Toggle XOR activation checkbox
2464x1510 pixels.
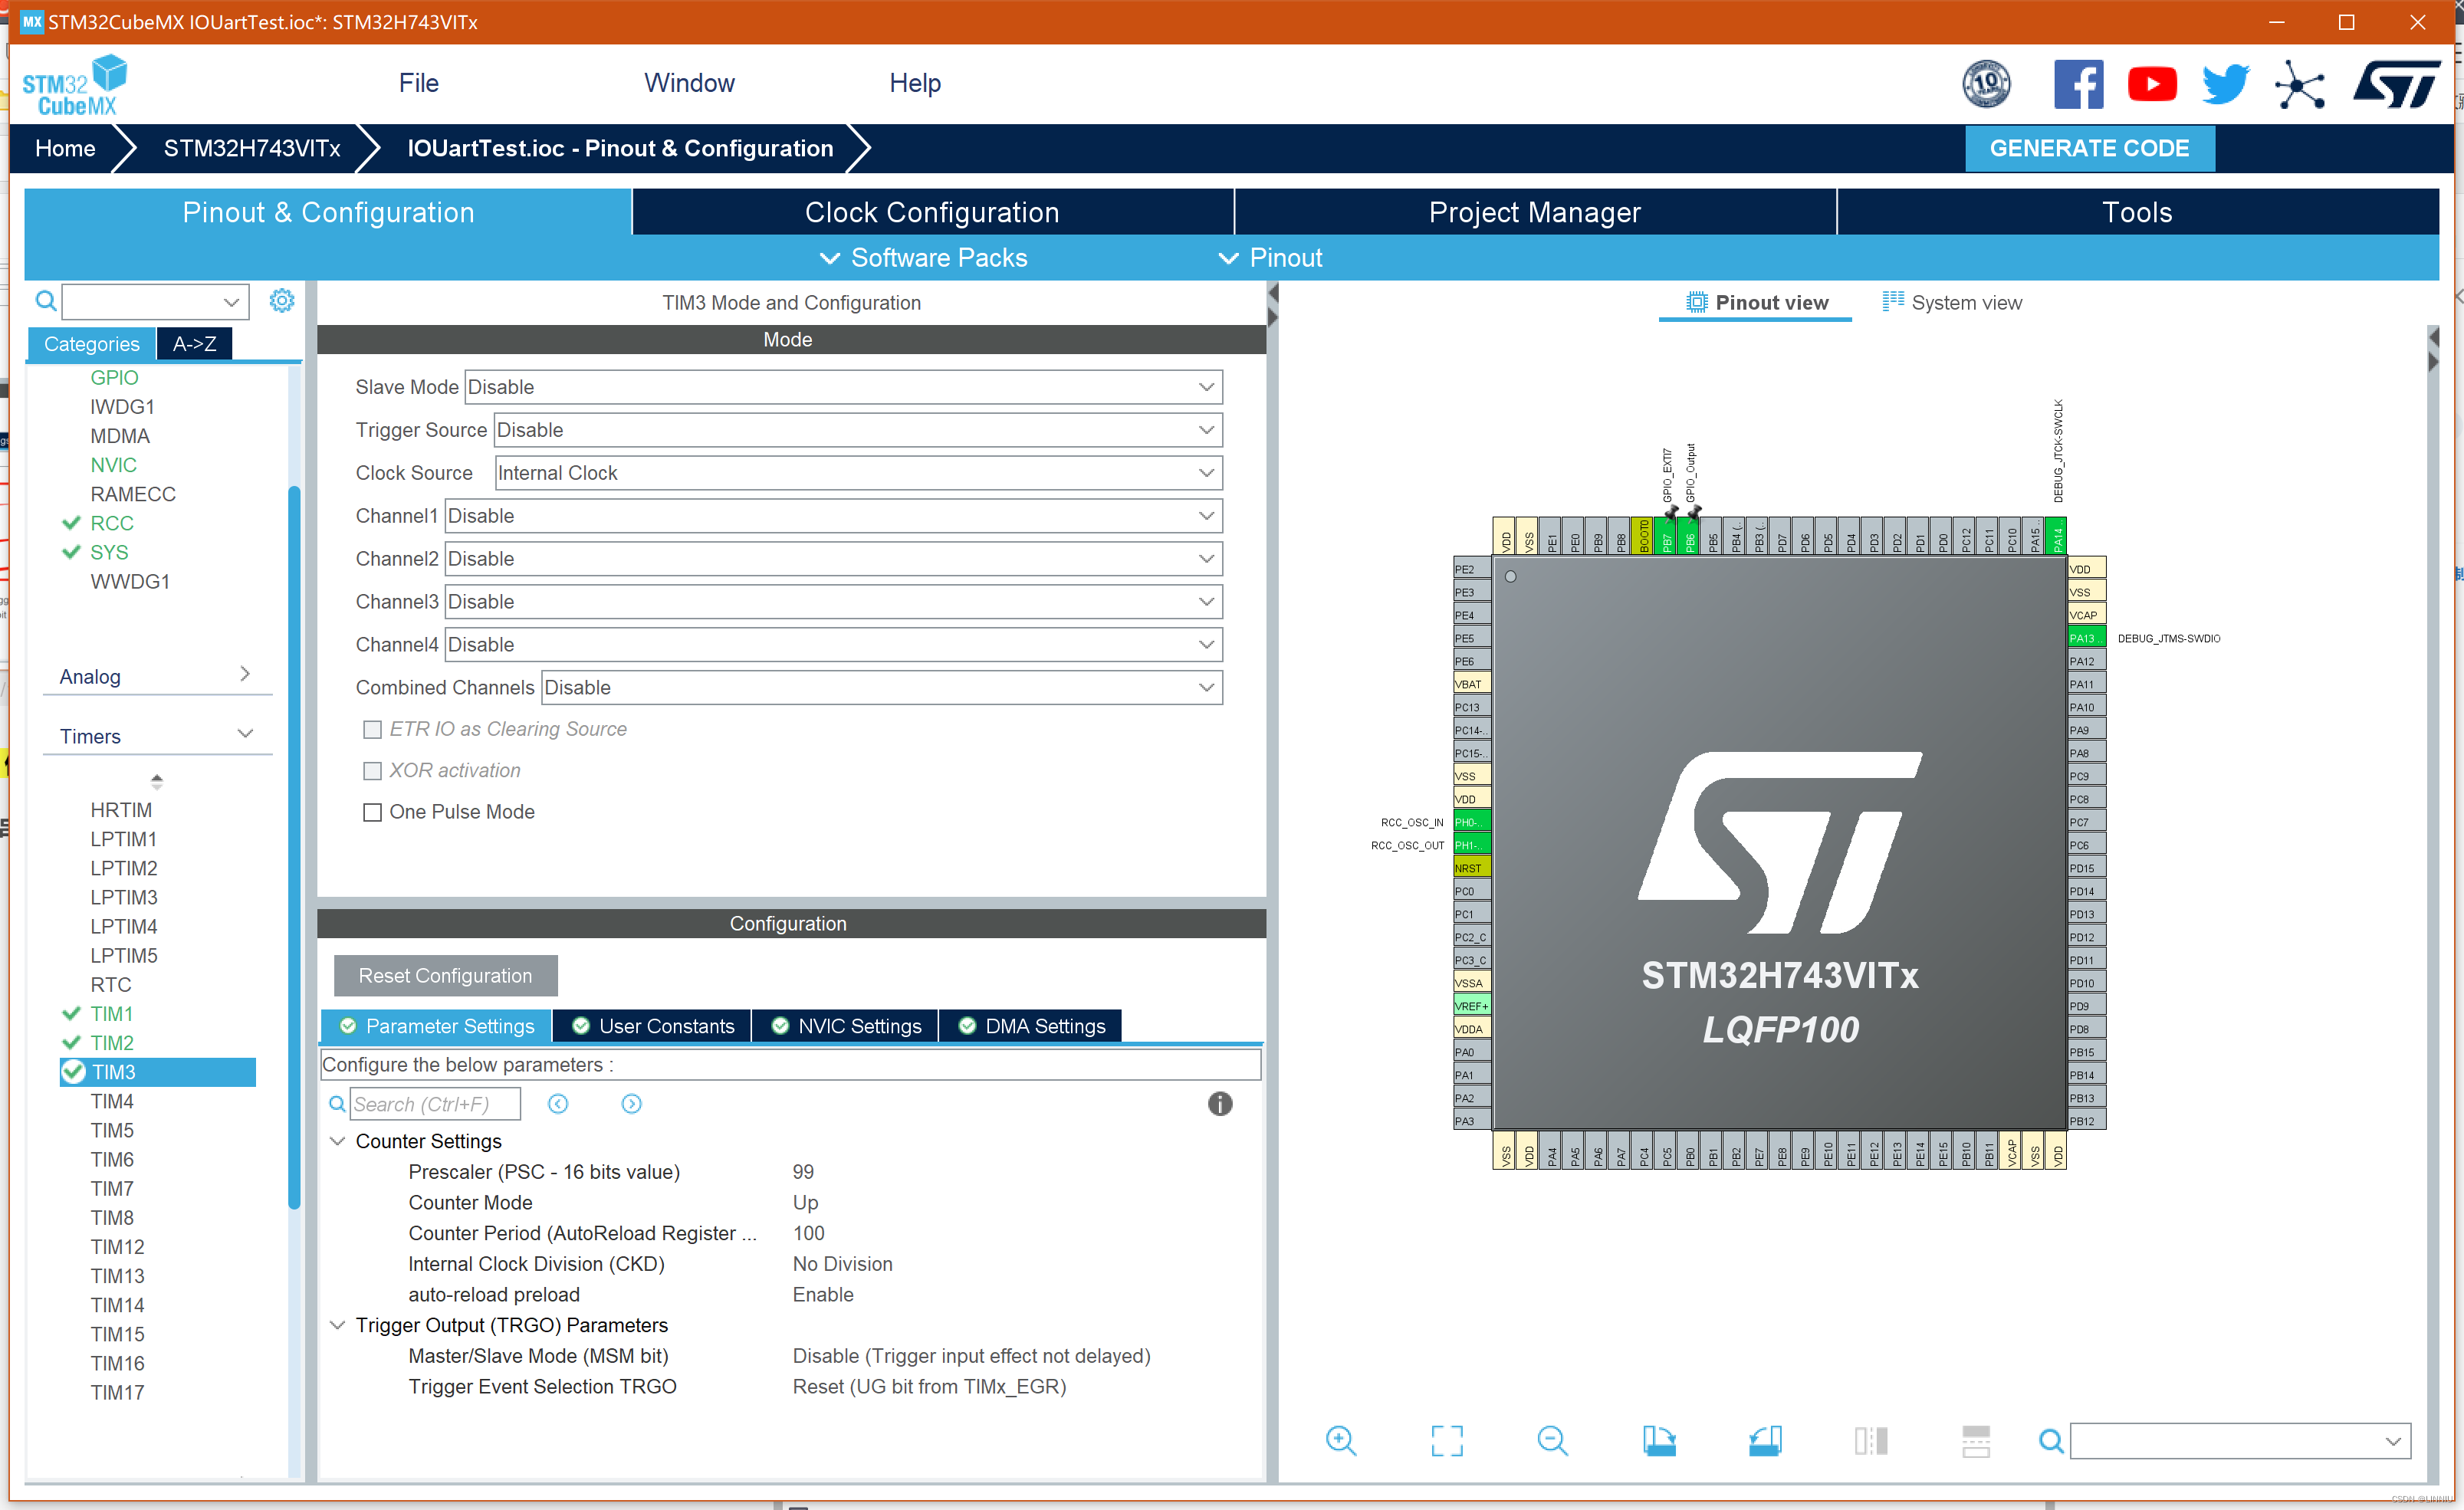(373, 770)
